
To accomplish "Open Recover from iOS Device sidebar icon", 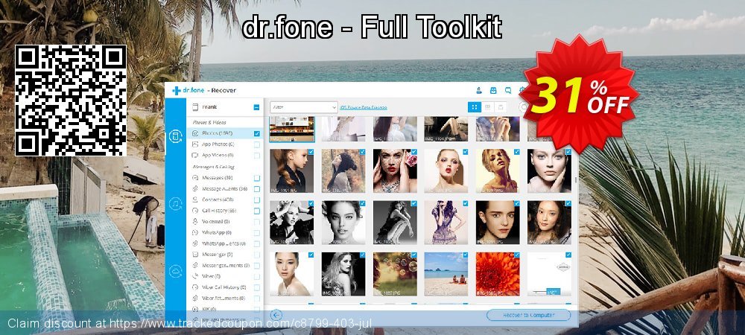I will point(175,137).
